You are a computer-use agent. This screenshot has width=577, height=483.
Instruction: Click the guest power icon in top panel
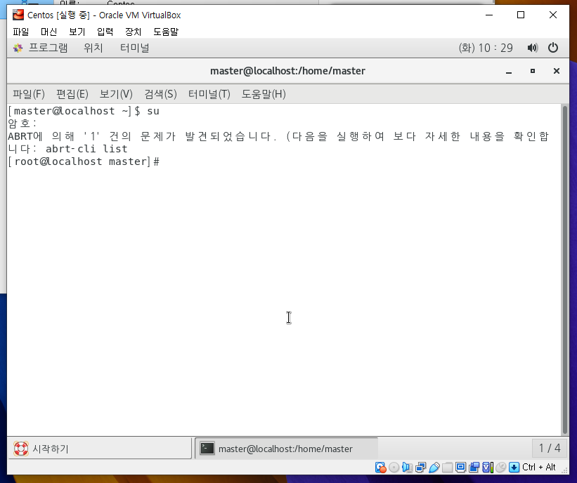click(552, 48)
